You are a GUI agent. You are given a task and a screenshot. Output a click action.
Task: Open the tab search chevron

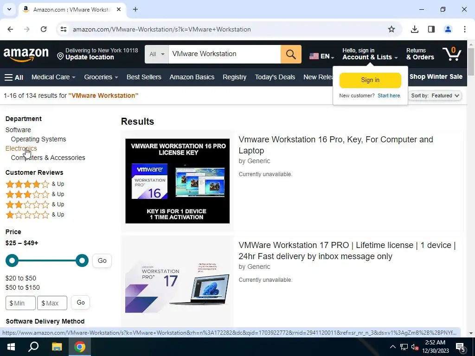[9, 9]
